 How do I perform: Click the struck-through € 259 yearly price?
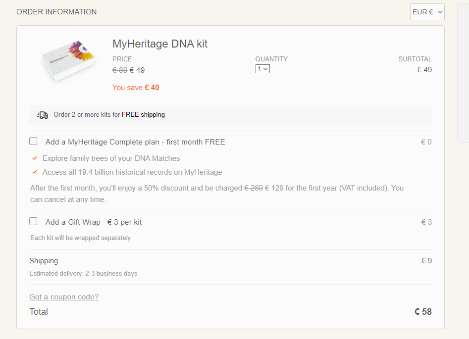254,188
